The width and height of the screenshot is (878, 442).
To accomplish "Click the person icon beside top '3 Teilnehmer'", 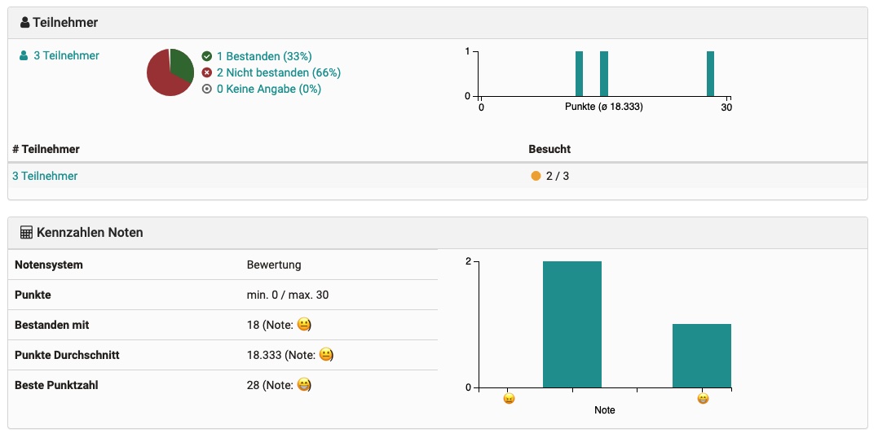I will coord(24,56).
